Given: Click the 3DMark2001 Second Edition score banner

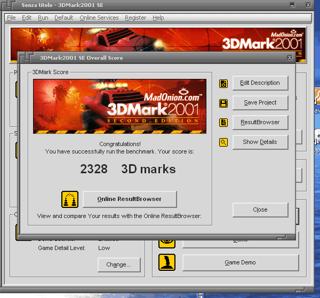Looking at the screenshot, I should (120, 107).
